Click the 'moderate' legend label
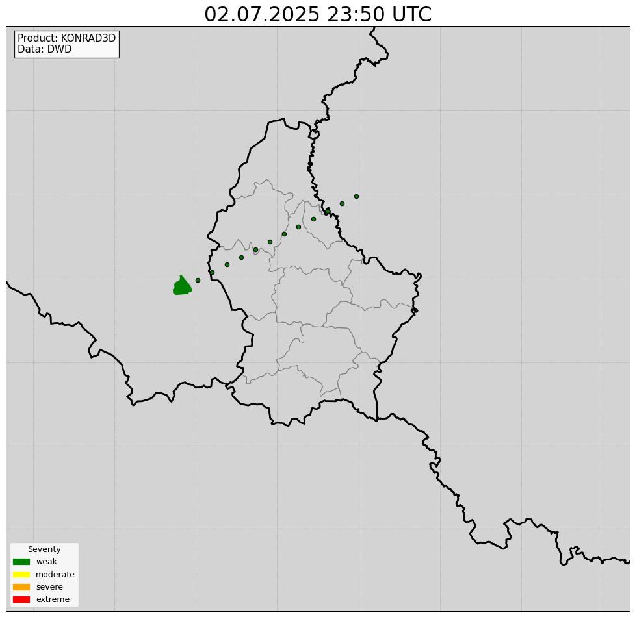The image size is (635, 617). [55, 574]
